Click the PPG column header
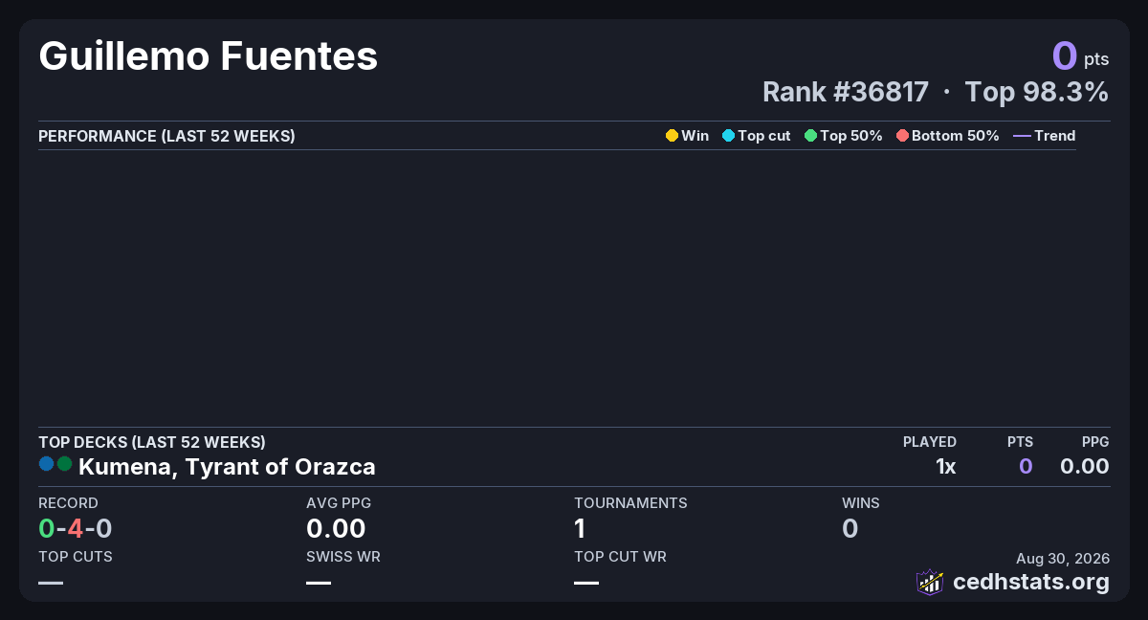 [1095, 442]
